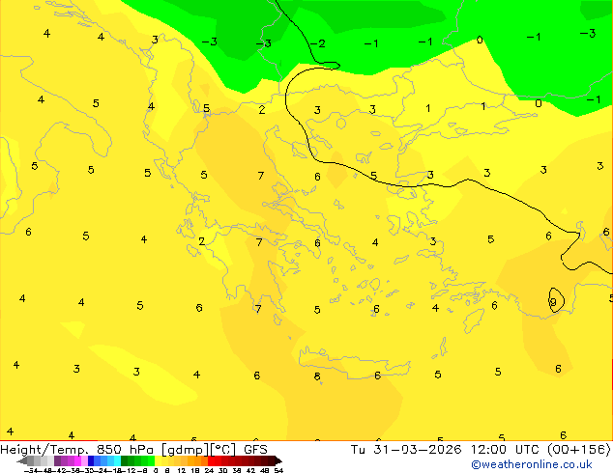Click the temperature value 9 inside closed contour
Image resolution: width=613 pixels, height=473 pixels.
click(553, 302)
